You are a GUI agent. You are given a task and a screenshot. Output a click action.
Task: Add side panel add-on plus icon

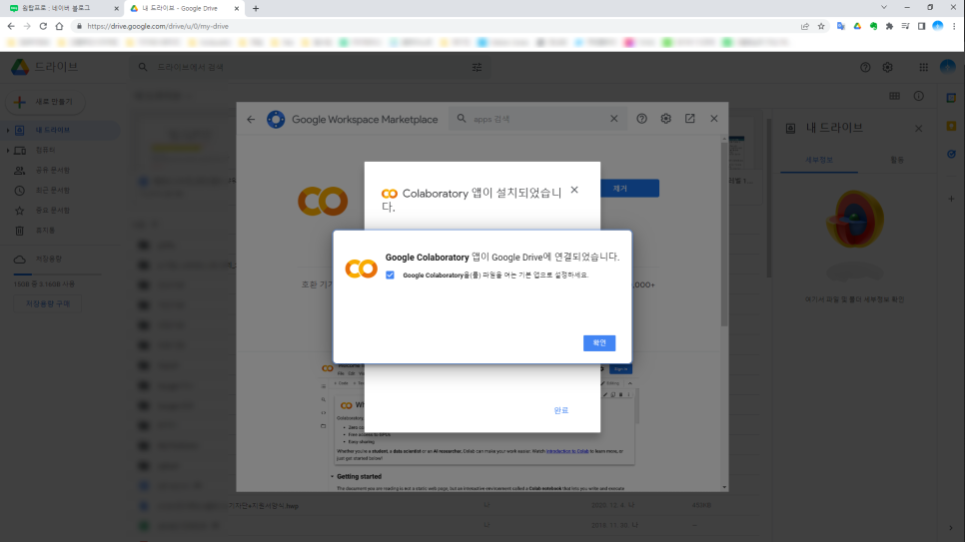tap(951, 199)
